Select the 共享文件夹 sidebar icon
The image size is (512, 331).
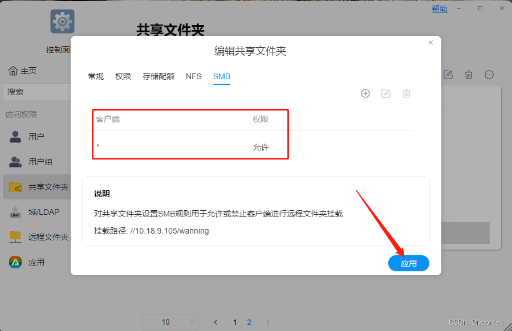[25, 186]
